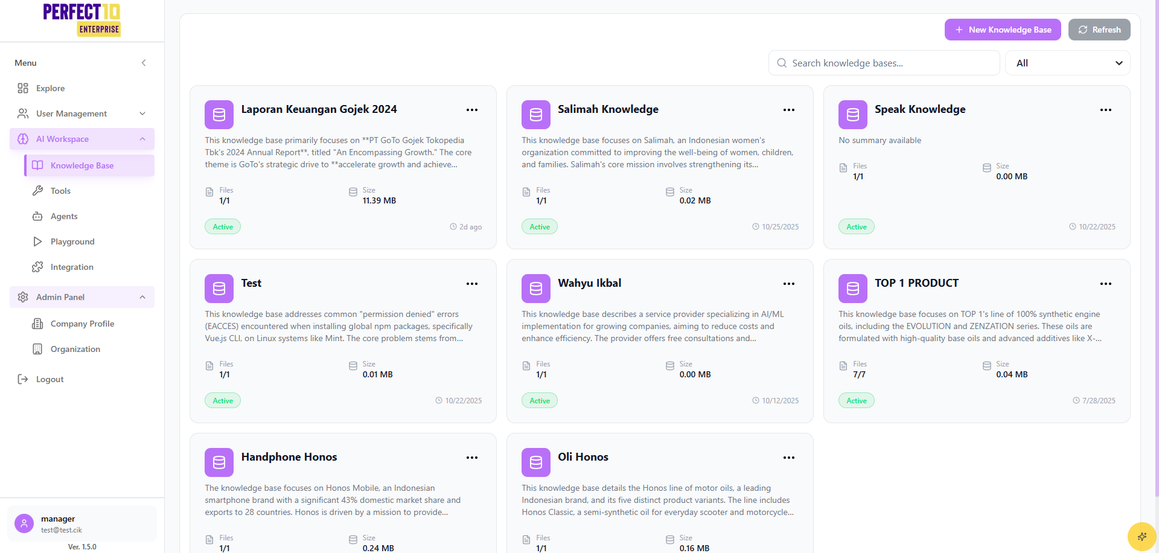Open Tools in AI Workspace
Viewport: 1159px width, 553px height.
89,191
